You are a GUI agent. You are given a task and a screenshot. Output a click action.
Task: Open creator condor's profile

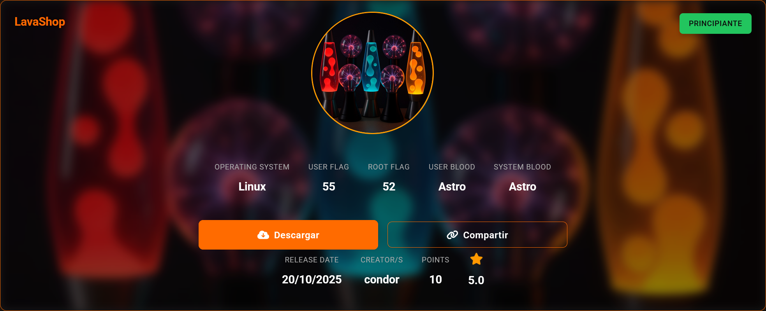[x=382, y=280]
